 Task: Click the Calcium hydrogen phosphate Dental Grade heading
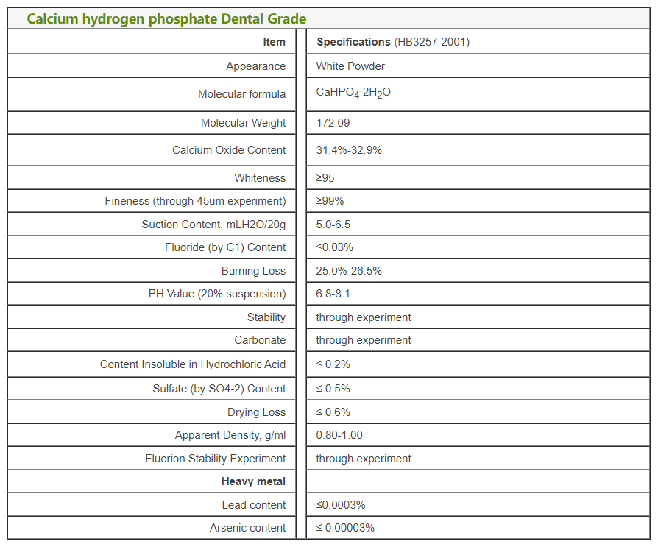tap(166, 18)
